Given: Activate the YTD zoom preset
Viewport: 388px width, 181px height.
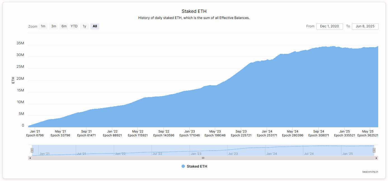Looking at the screenshot, I should point(74,26).
